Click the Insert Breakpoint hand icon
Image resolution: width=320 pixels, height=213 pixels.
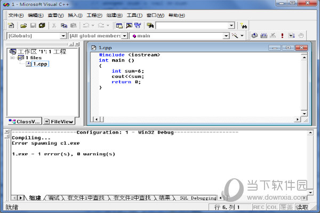click(x=301, y=36)
